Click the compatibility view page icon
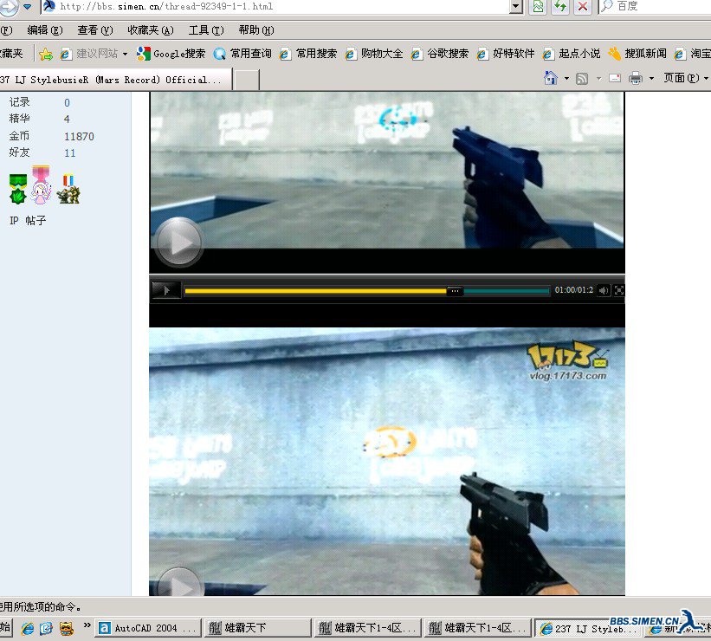Image resolution: width=711 pixels, height=641 pixels. [538, 6]
